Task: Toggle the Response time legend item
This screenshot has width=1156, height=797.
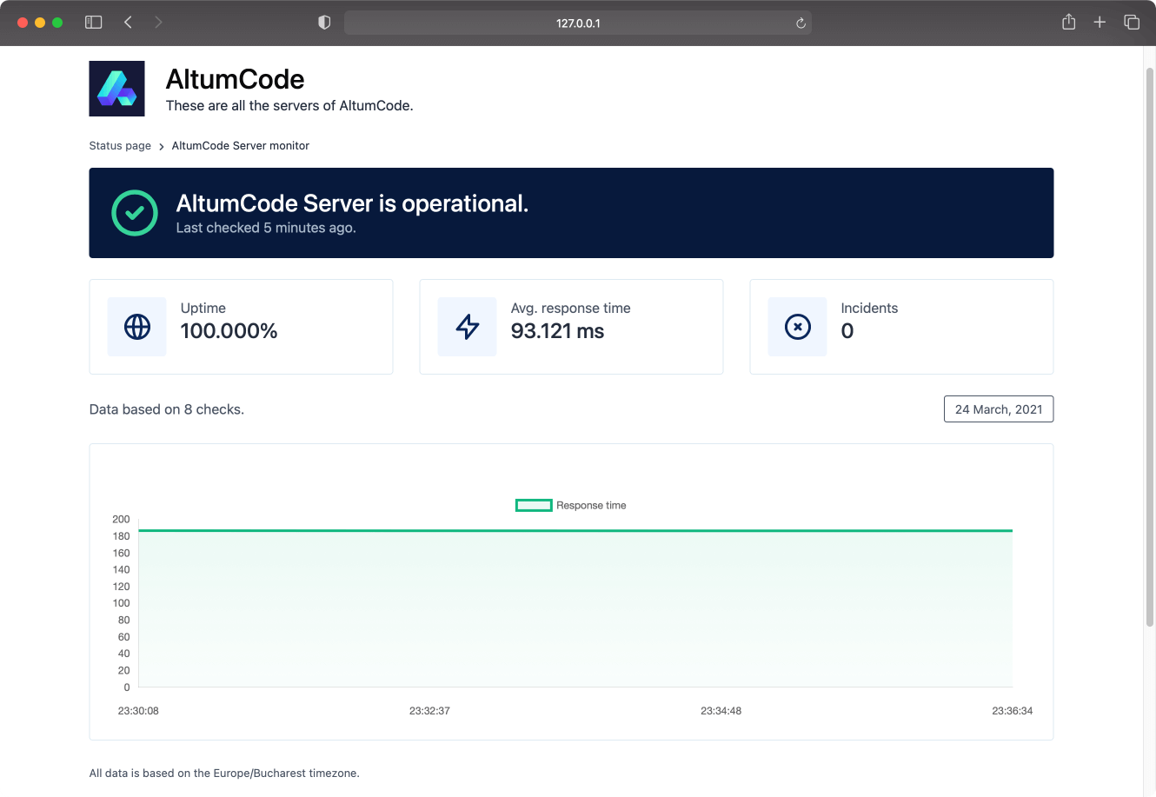Action: [571, 505]
